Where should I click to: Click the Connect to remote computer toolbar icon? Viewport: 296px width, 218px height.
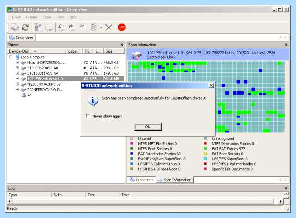[x=15, y=27]
